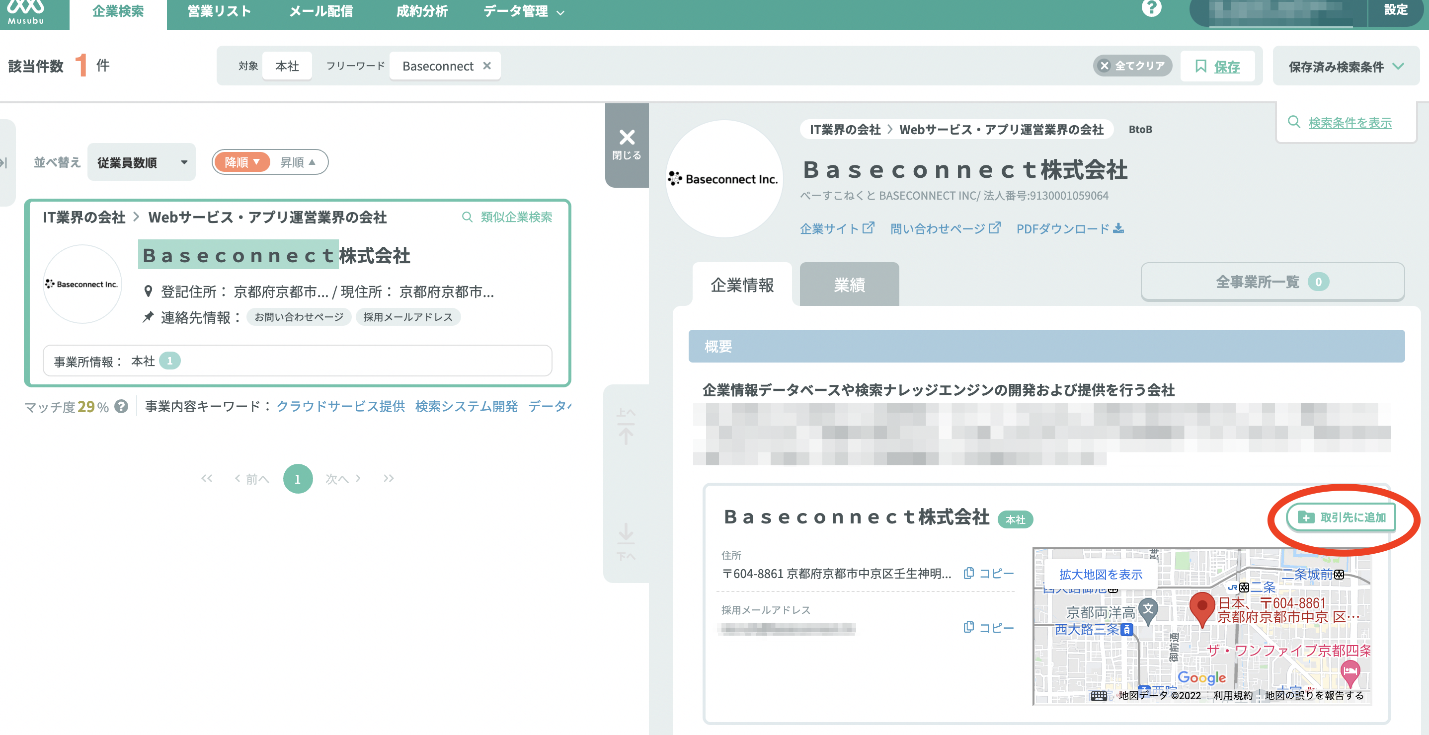Go to last page double arrow
The height and width of the screenshot is (735, 1429).
point(389,478)
